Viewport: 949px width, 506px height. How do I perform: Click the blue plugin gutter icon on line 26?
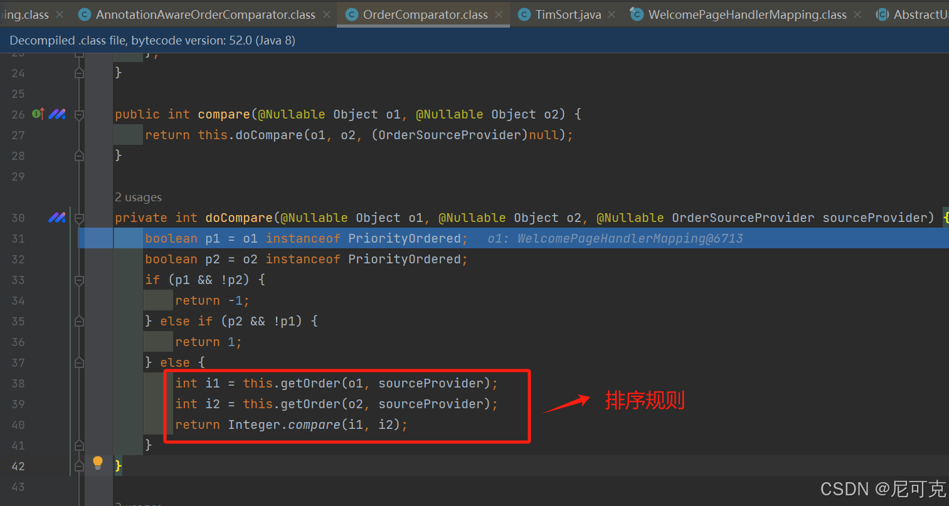click(x=57, y=114)
